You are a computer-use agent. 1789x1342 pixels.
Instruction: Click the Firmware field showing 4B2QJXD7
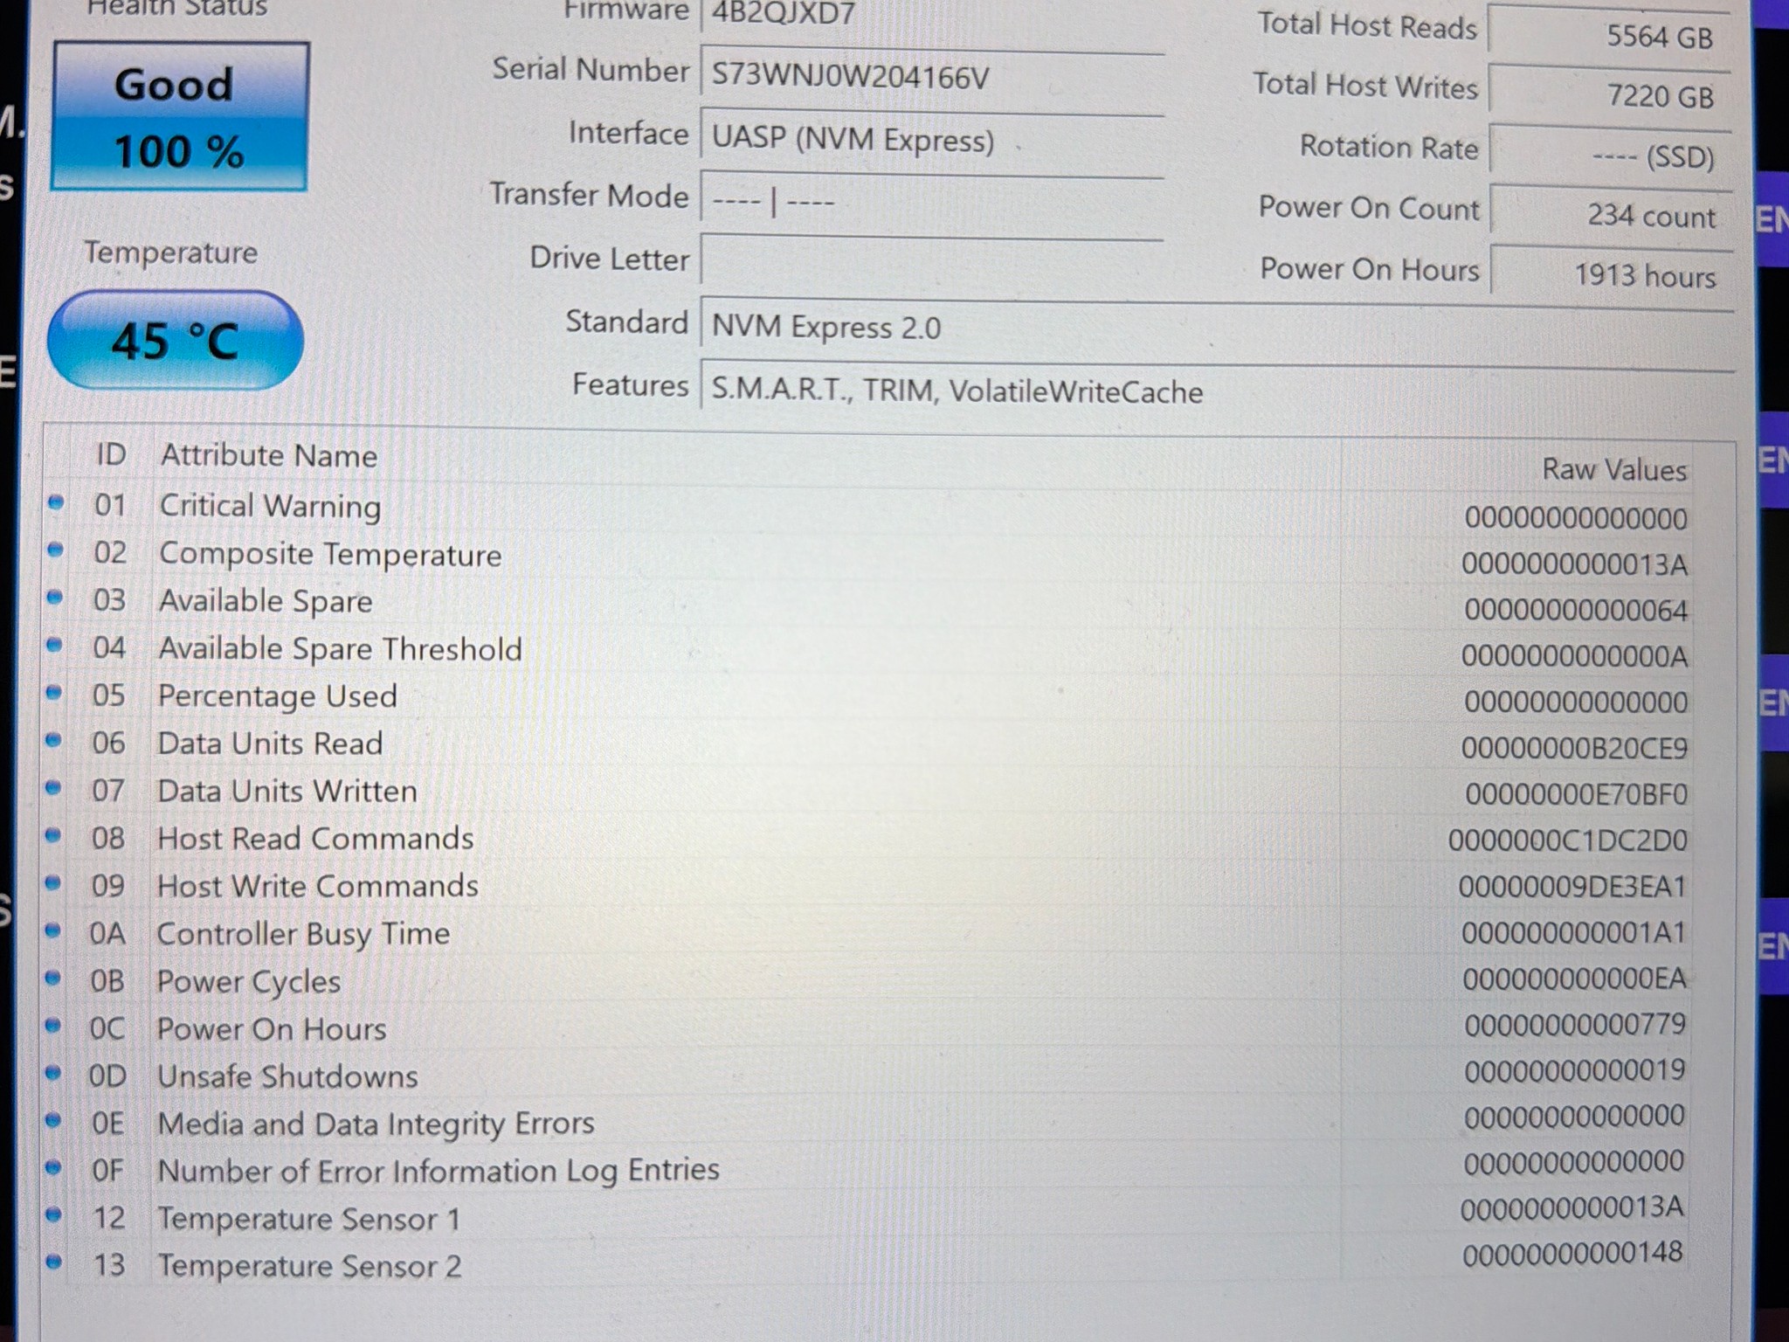932,14
